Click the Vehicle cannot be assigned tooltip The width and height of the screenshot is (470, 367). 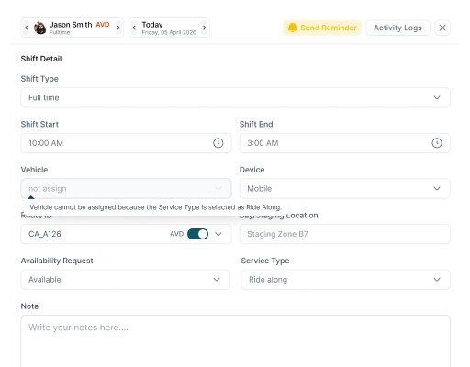point(155,207)
